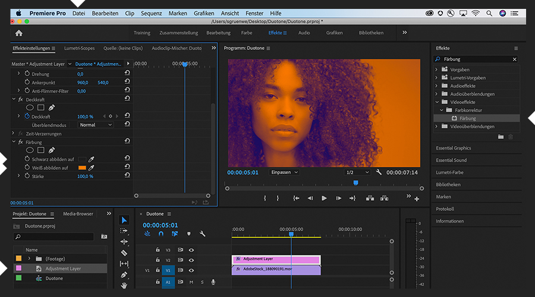Click the orange Weiß abbilden auf swatch
The width and height of the screenshot is (535, 297).
(82, 168)
